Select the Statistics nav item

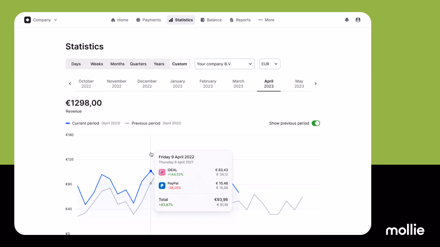pos(181,20)
